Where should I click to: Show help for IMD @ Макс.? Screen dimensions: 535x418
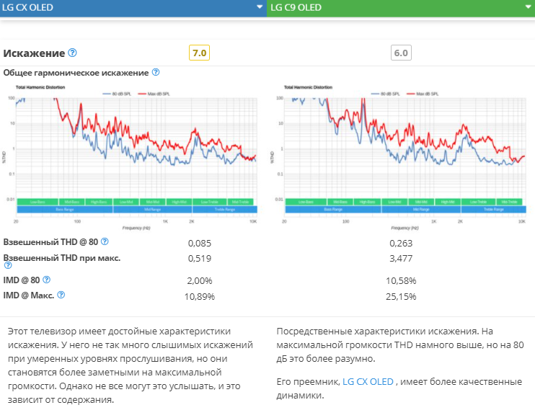coord(61,295)
